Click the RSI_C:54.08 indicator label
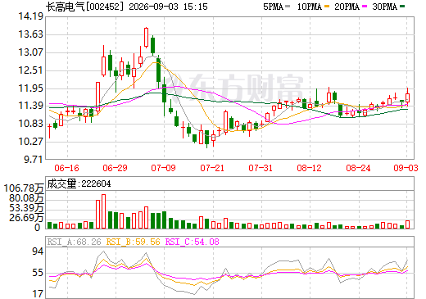 (x=193, y=242)
